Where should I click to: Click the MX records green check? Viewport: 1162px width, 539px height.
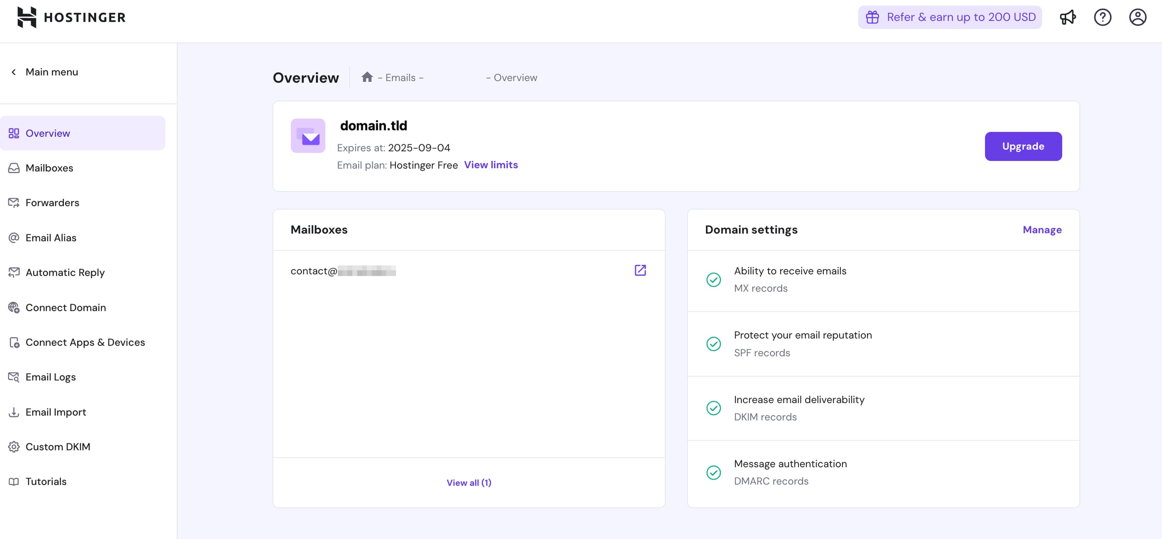(x=713, y=280)
